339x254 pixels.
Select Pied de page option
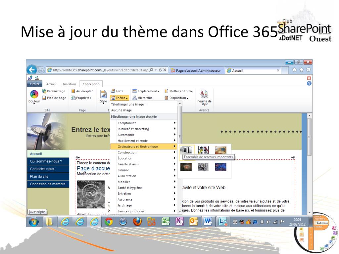click(54, 98)
